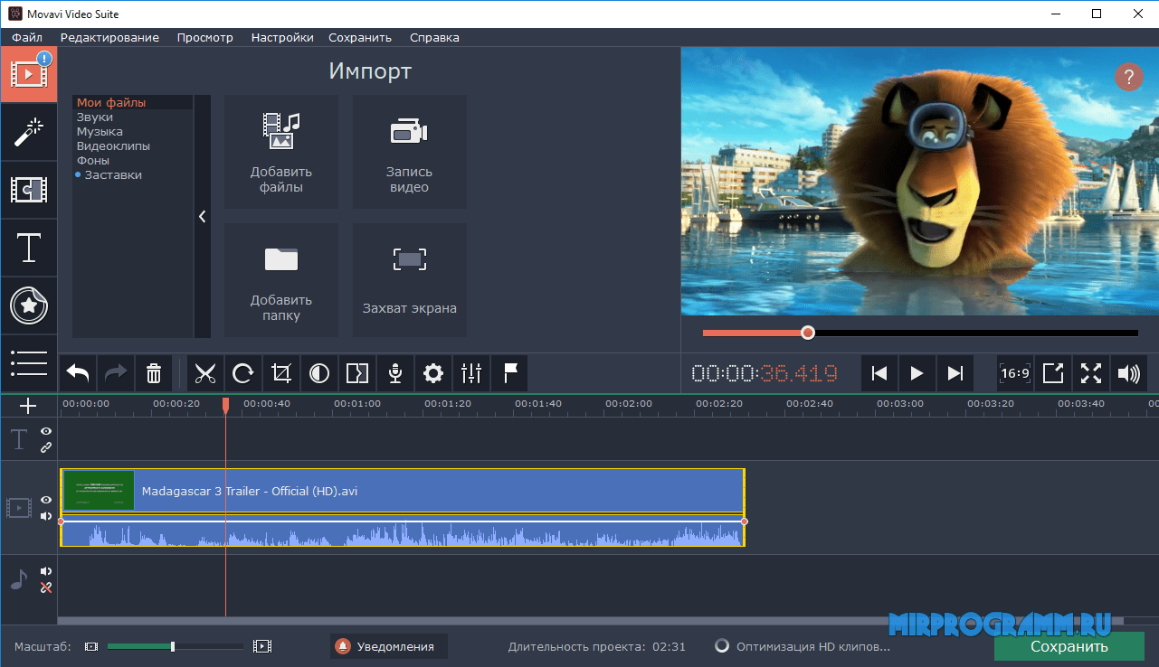Open the transition wizard icon
Screen dimensions: 1159x667
pos(357,373)
